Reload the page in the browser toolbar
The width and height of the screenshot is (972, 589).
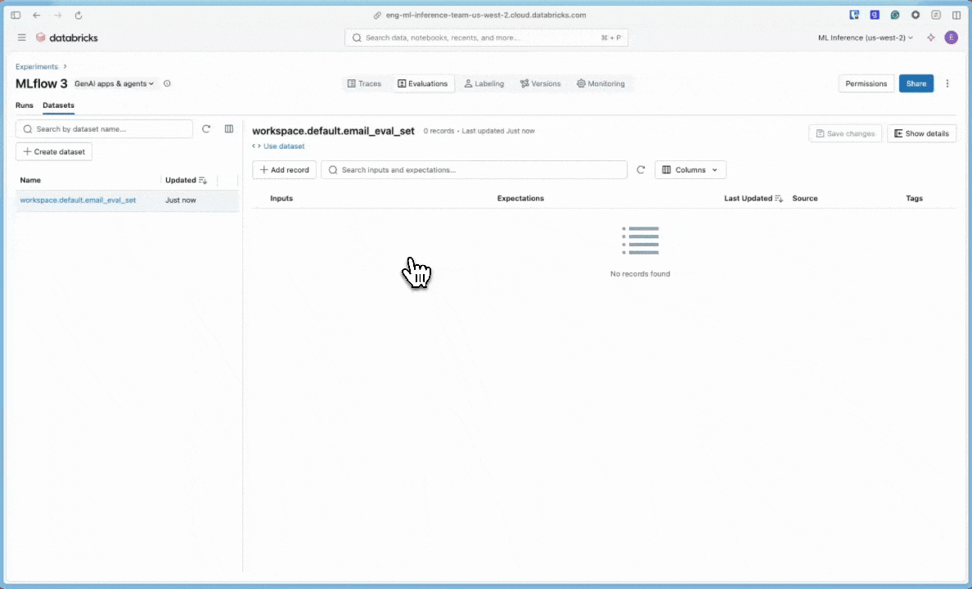click(78, 15)
